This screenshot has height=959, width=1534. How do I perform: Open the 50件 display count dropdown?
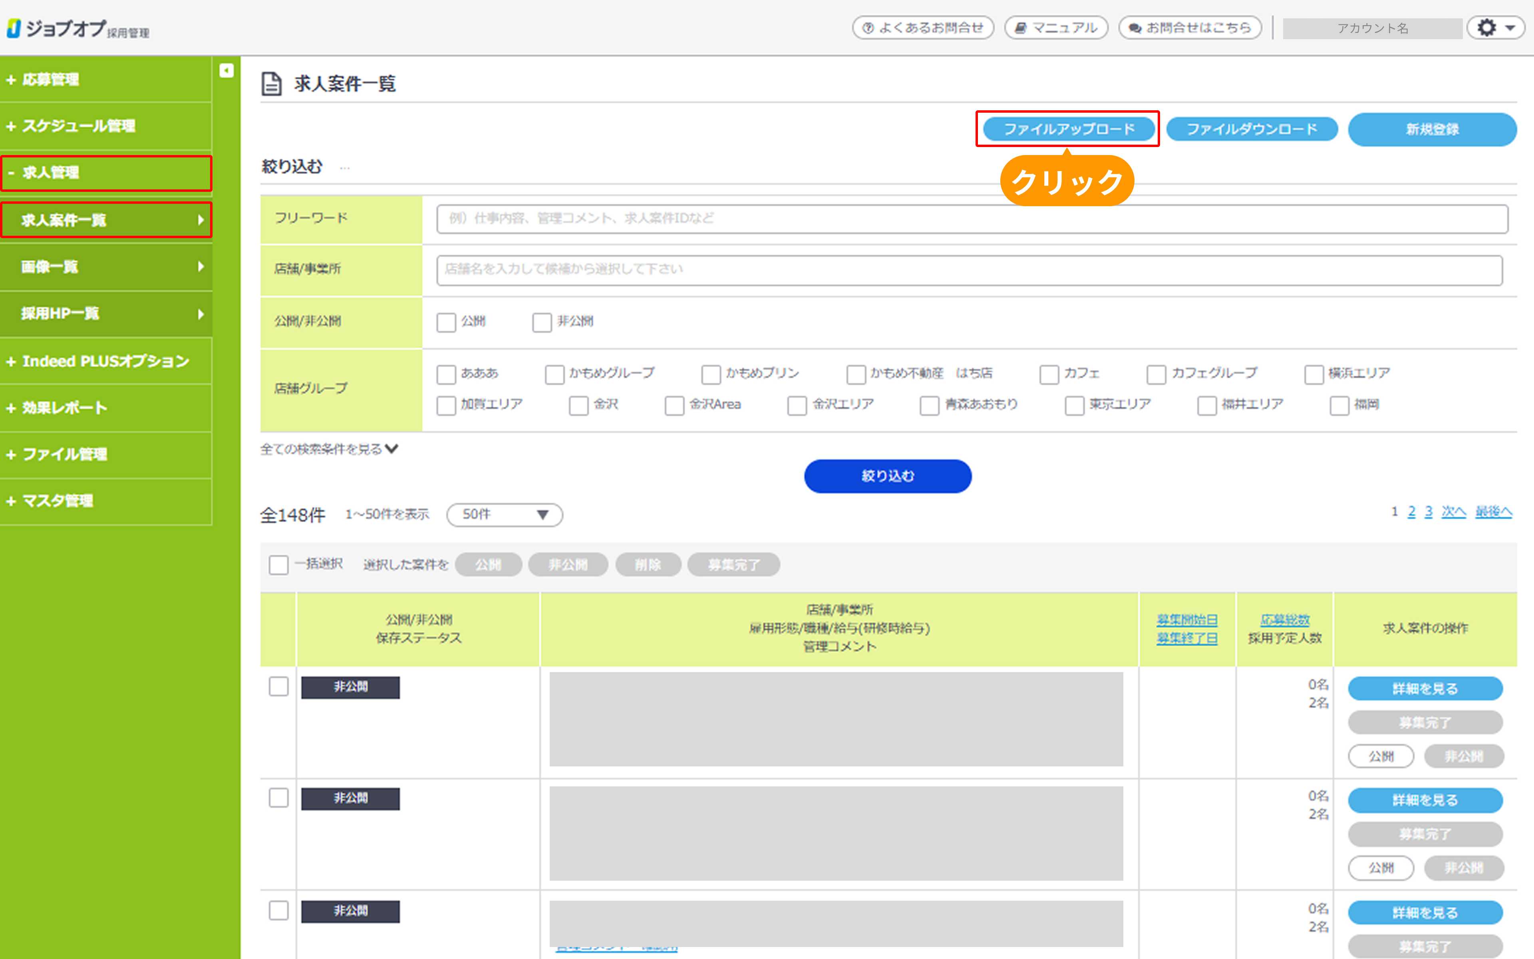(x=505, y=514)
